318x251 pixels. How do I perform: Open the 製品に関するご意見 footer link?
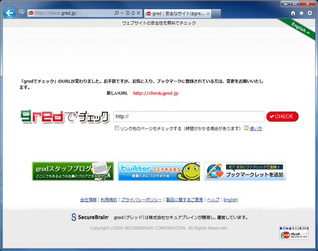coord(185,199)
